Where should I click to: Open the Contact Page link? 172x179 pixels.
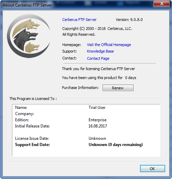click(x=98, y=58)
